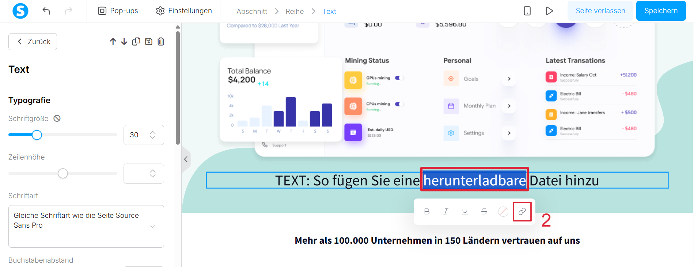Image resolution: width=694 pixels, height=267 pixels.
Task: Preview the page with play icon
Action: pyautogui.click(x=549, y=11)
